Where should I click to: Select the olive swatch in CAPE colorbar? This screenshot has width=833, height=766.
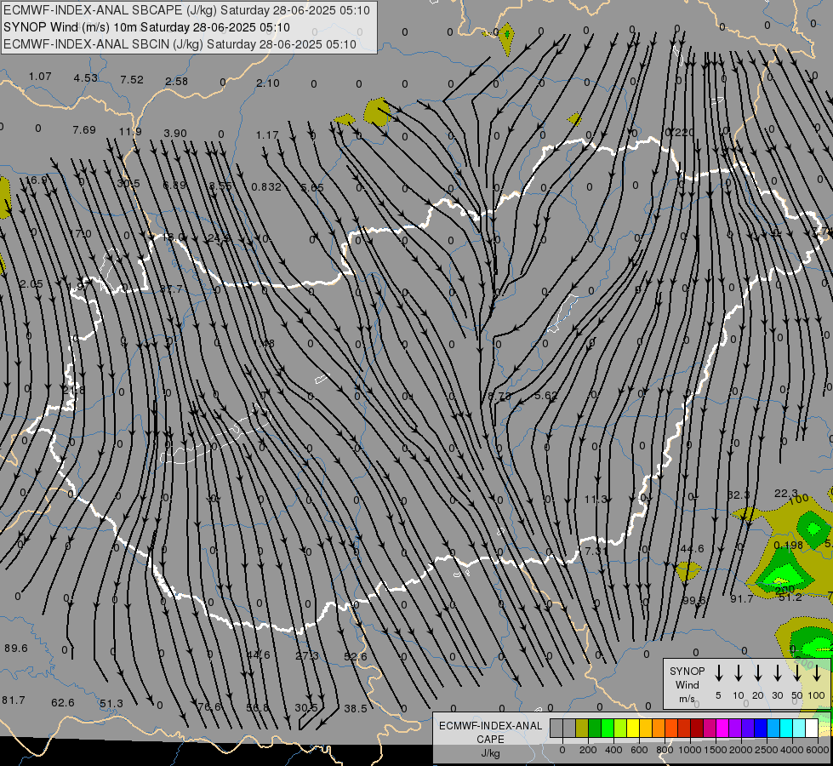[582, 729]
